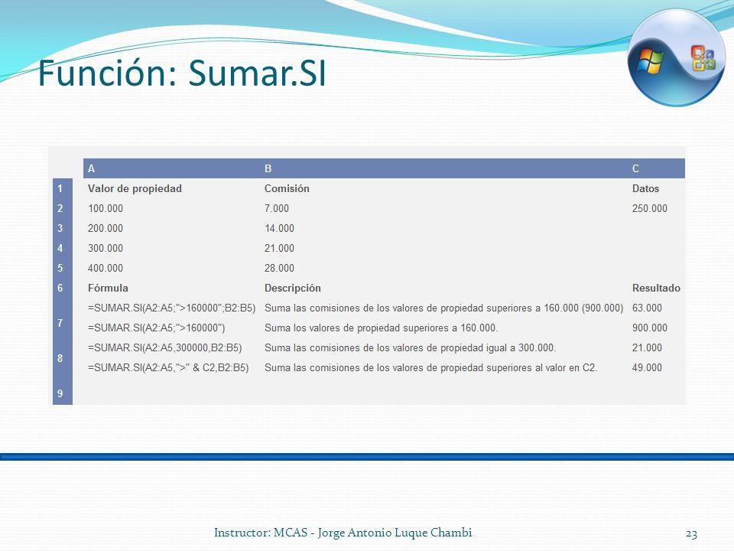Click row number 2
The width and height of the screenshot is (734, 551).
point(60,208)
